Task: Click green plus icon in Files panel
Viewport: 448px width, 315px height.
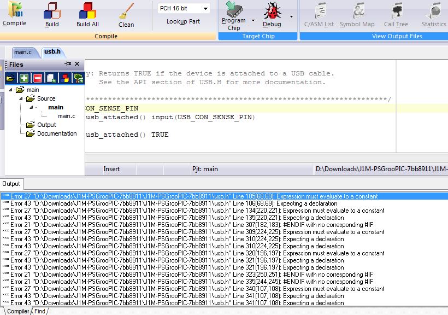Action: [25, 78]
